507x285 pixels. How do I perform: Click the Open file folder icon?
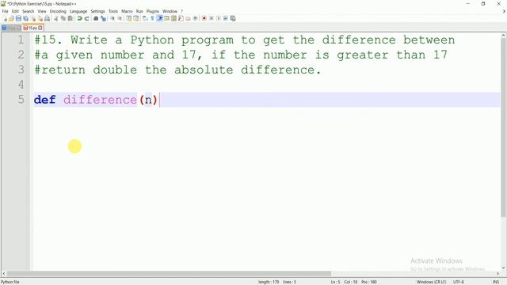point(11,18)
